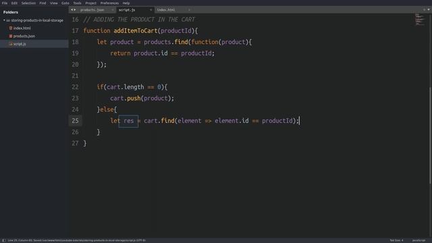This screenshot has height=243, width=432.
Task: Click the function name addItemToCart
Action: coord(135,31)
